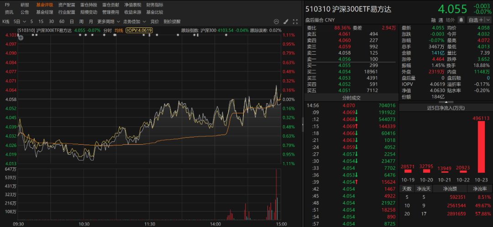
Task: Click the 净流天 column header
Action: tap(424, 189)
